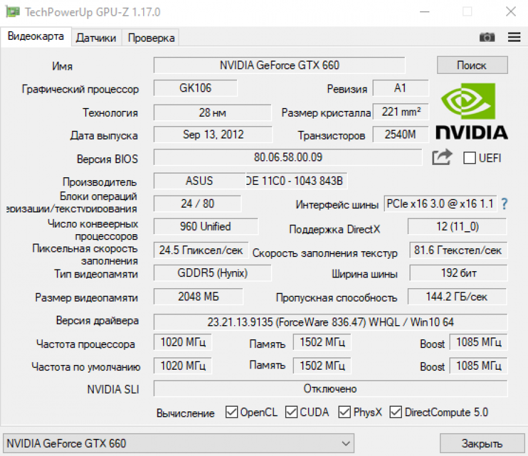This screenshot has height=456, width=528.
Task: Switch to the Датчики tab
Action: coord(97,37)
